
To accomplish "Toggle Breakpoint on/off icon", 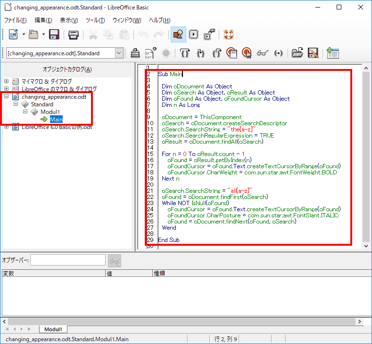I will coord(231,53).
